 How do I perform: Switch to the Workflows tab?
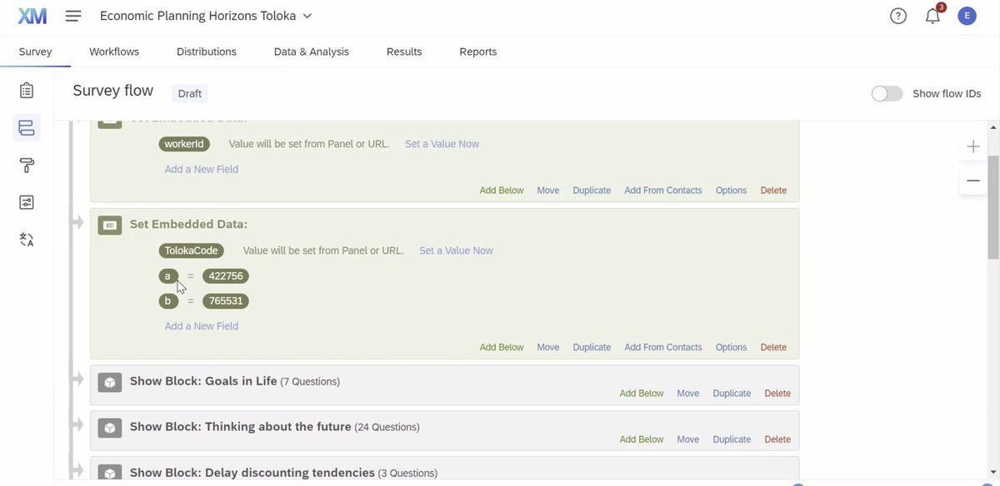click(114, 52)
